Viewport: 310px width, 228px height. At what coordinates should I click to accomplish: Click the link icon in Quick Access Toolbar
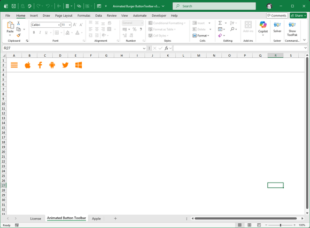point(79,6)
